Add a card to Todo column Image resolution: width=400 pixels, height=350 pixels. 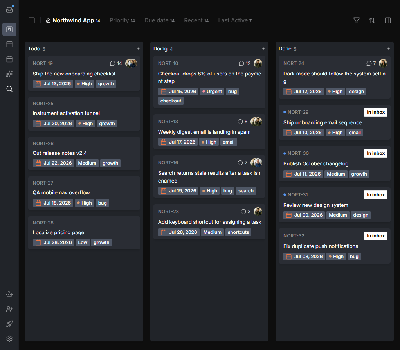pyautogui.click(x=138, y=49)
